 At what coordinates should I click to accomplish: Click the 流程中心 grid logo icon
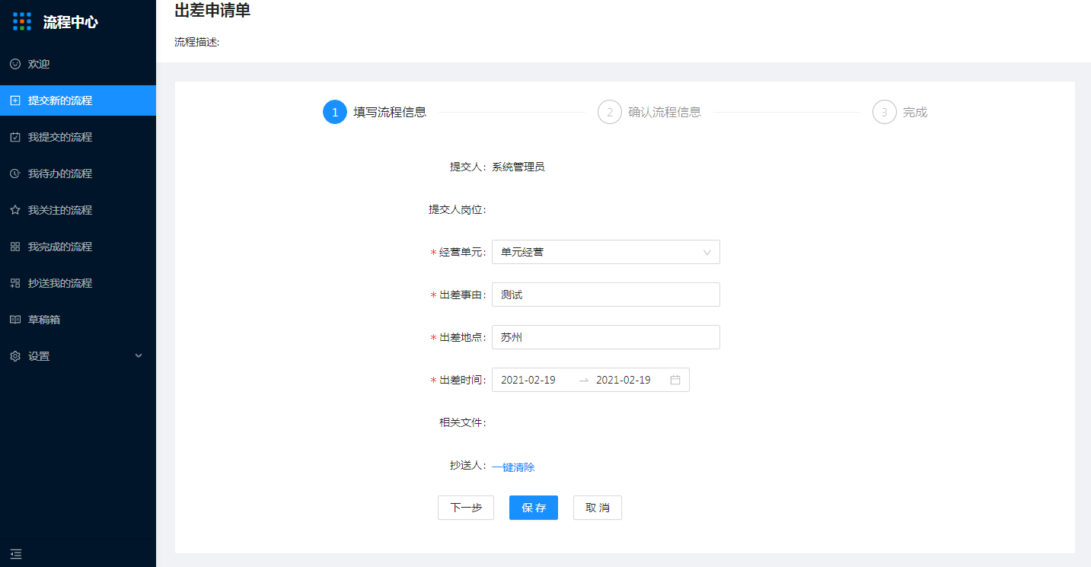pos(22,21)
